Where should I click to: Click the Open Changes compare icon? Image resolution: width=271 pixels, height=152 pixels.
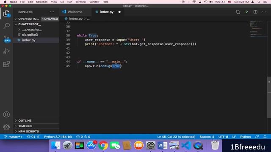(238, 12)
